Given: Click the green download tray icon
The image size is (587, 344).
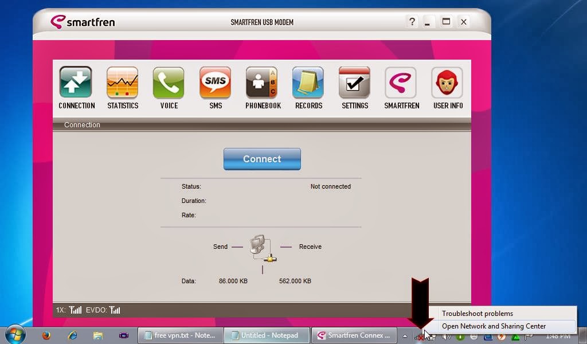Looking at the screenshot, I should 460,337.
